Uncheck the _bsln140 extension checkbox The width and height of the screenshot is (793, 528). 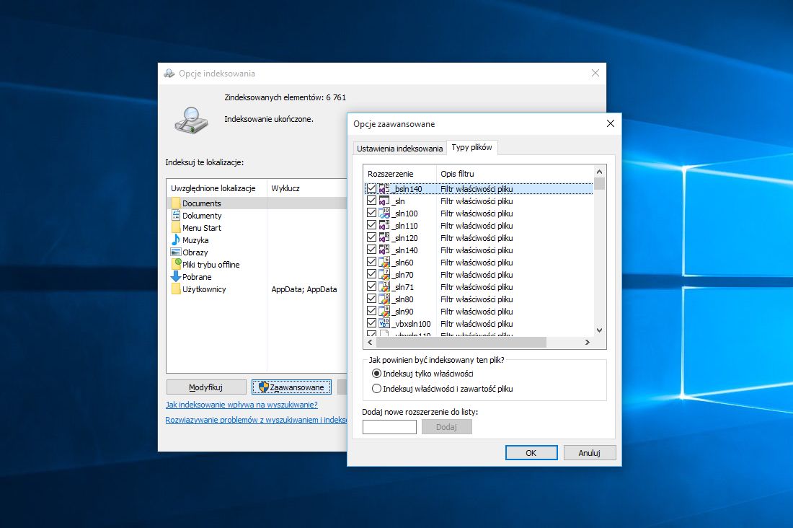[371, 188]
